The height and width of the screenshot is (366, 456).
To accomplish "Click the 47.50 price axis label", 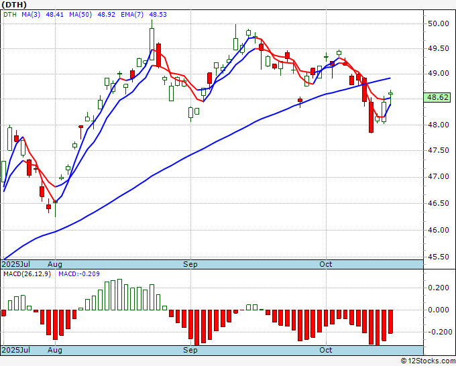I will (439, 151).
